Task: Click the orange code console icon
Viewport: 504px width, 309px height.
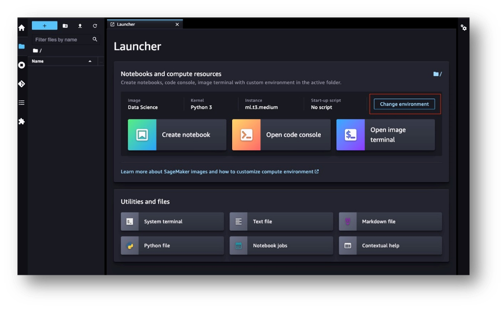Action: coord(246,135)
